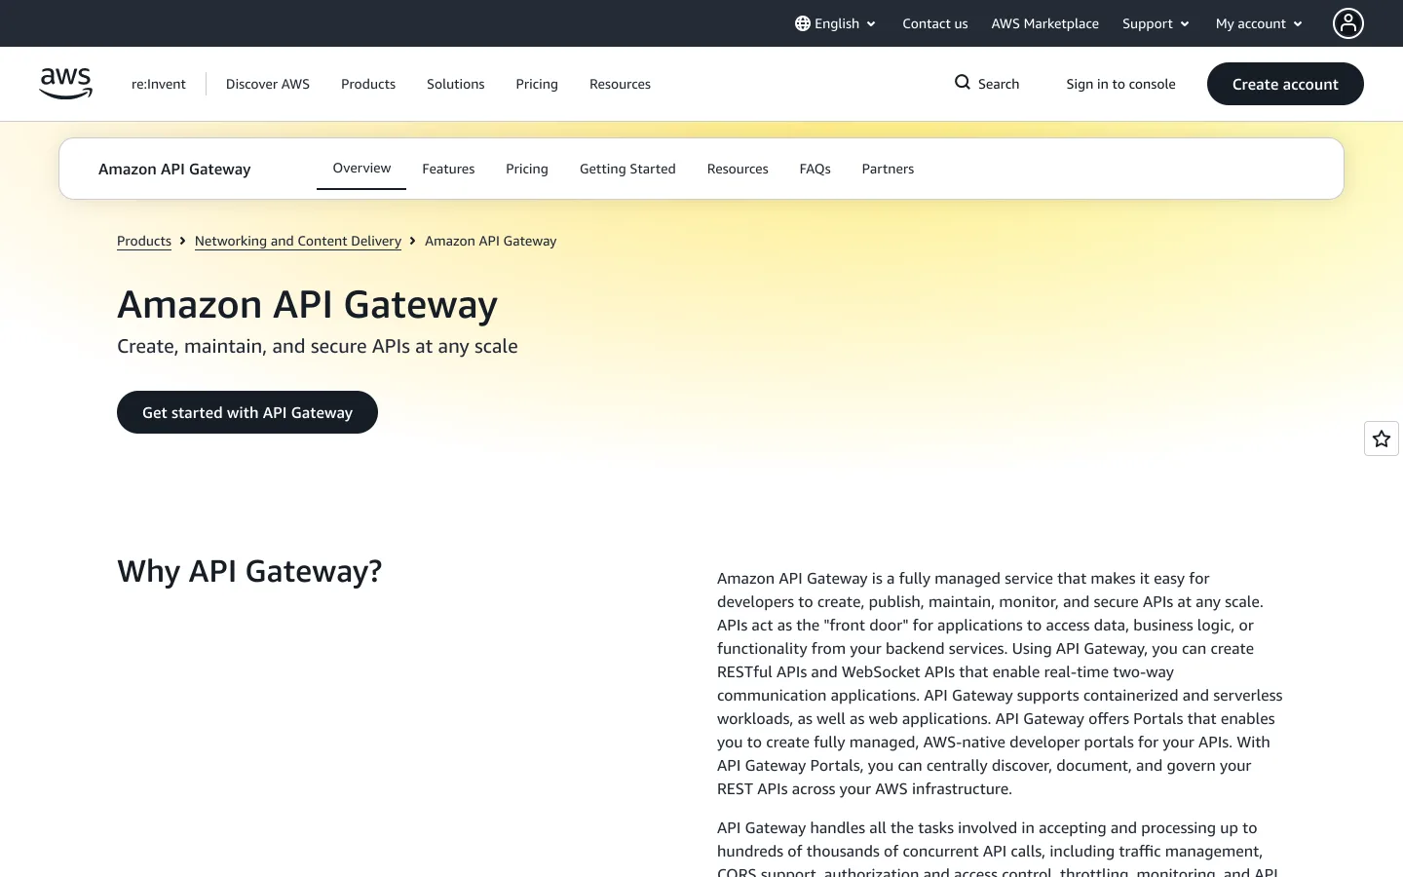Click the Search label in header
The width and height of the screenshot is (1403, 877).
pyautogui.click(x=999, y=84)
